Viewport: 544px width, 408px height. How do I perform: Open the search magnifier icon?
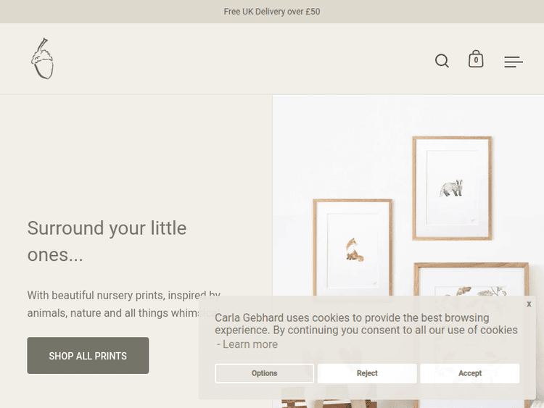point(442,61)
